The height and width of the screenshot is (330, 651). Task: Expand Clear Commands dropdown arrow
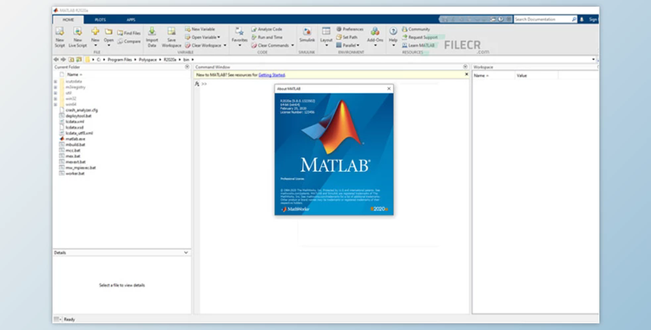point(293,45)
